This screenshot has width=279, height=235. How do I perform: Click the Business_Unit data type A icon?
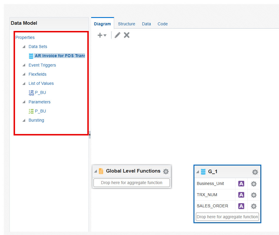(241, 184)
